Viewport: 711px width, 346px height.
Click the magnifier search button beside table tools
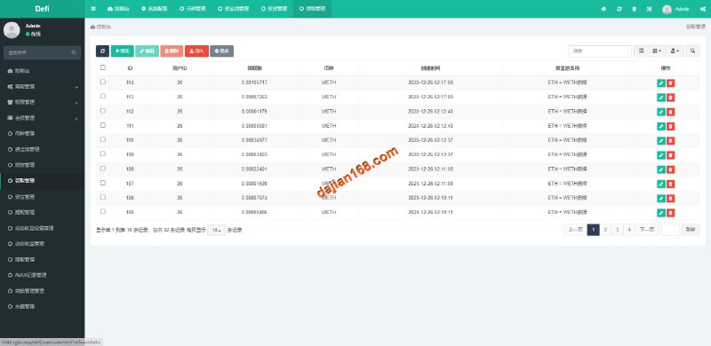click(692, 51)
